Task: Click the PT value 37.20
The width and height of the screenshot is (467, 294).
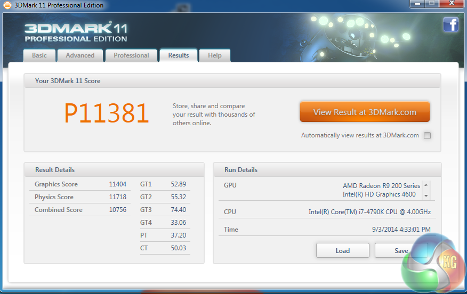Action: pos(179,235)
